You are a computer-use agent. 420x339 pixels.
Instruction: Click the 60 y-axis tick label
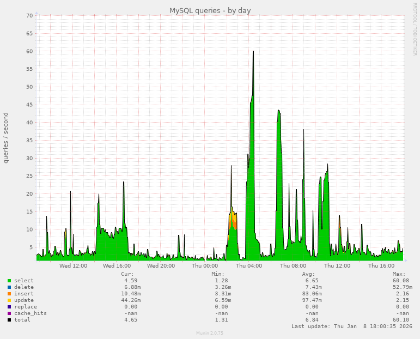[x=29, y=51]
